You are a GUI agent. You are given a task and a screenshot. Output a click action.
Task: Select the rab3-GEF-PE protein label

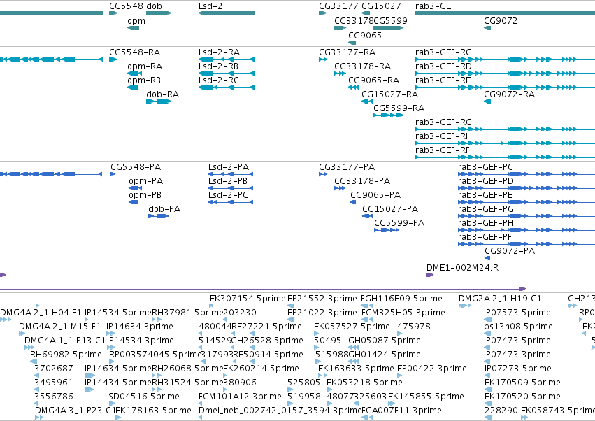pos(485,195)
